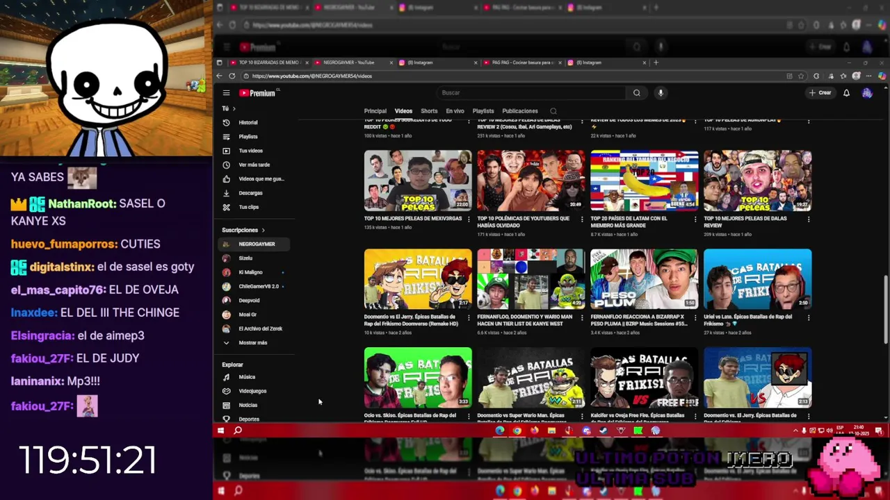Open options menu for TOP 10 MEJORES PELEAS DE MEXIV3RGAS

(x=468, y=219)
